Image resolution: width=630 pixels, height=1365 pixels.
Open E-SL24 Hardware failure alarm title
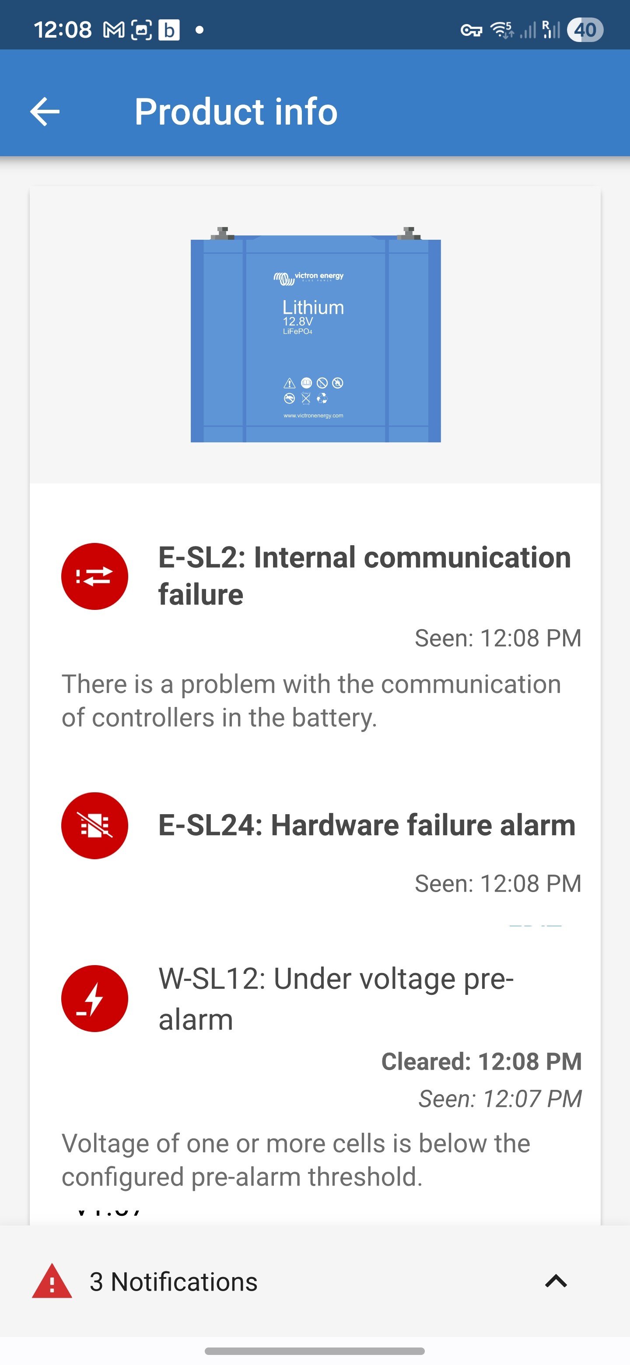(x=367, y=825)
